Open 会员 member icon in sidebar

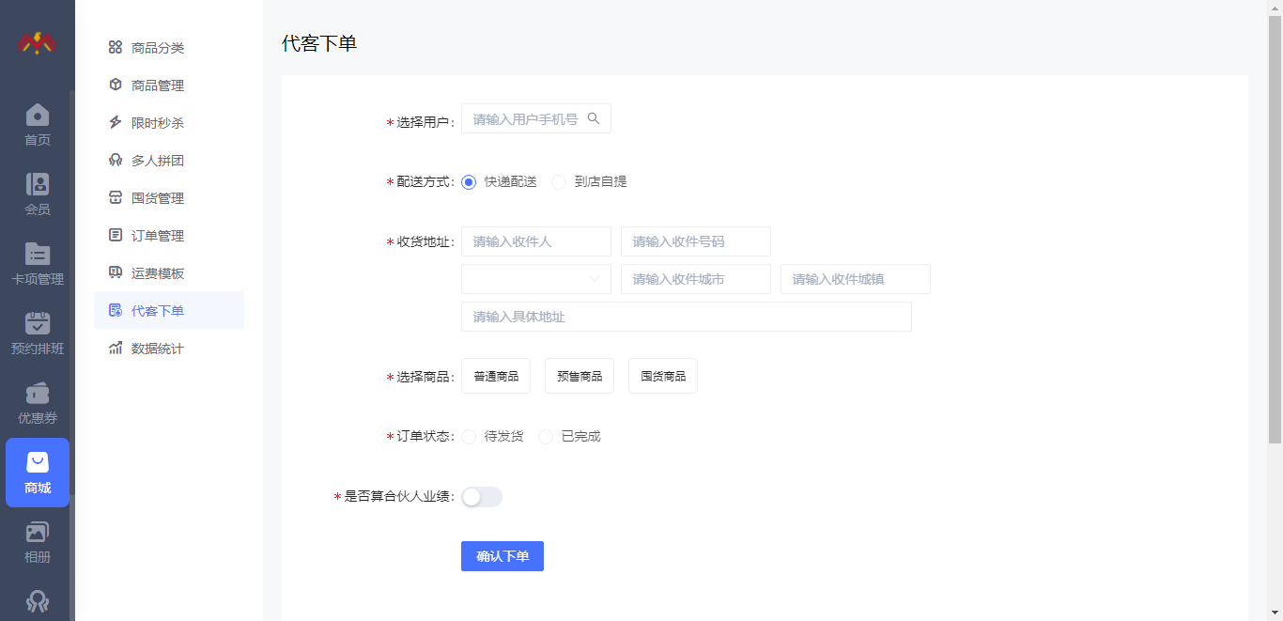38,184
